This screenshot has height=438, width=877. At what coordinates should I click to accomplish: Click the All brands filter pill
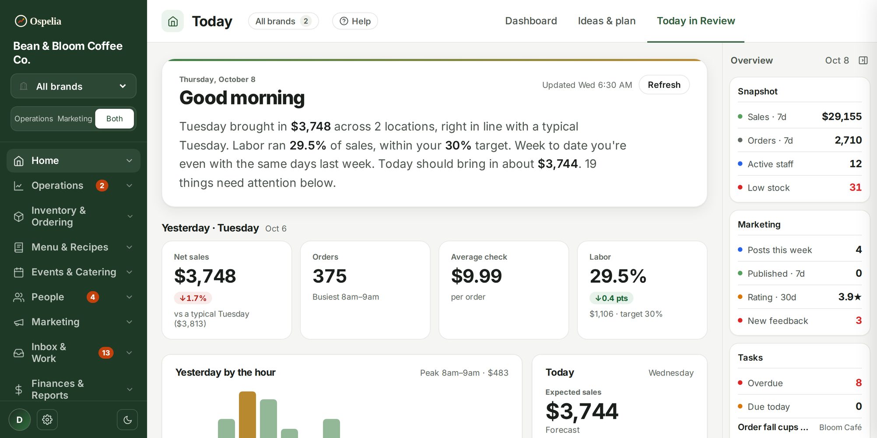pyautogui.click(x=283, y=21)
